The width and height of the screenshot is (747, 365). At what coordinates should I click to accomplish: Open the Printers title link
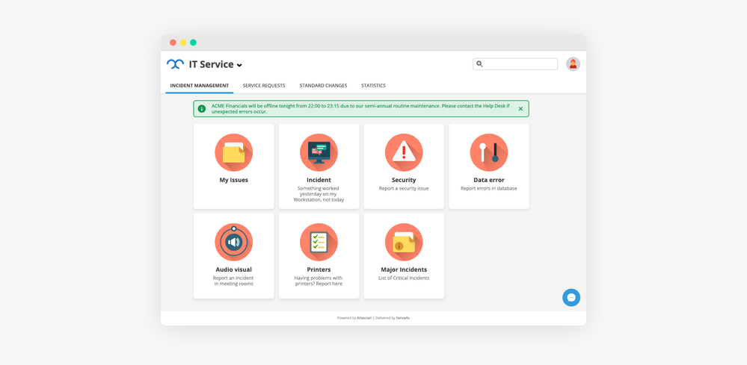(319, 269)
